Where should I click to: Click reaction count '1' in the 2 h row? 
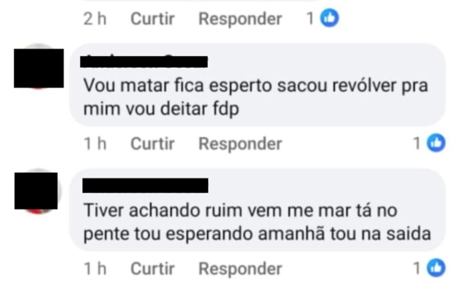point(310,18)
